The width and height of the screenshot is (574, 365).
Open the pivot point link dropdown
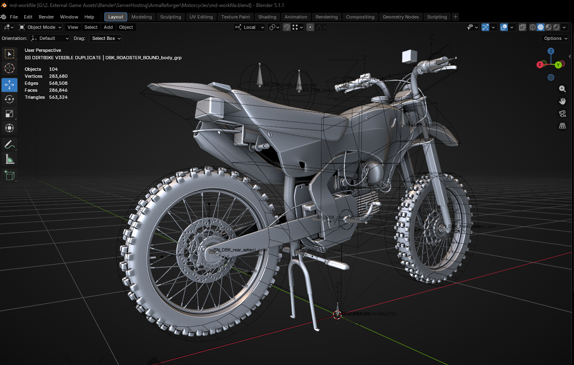274,27
